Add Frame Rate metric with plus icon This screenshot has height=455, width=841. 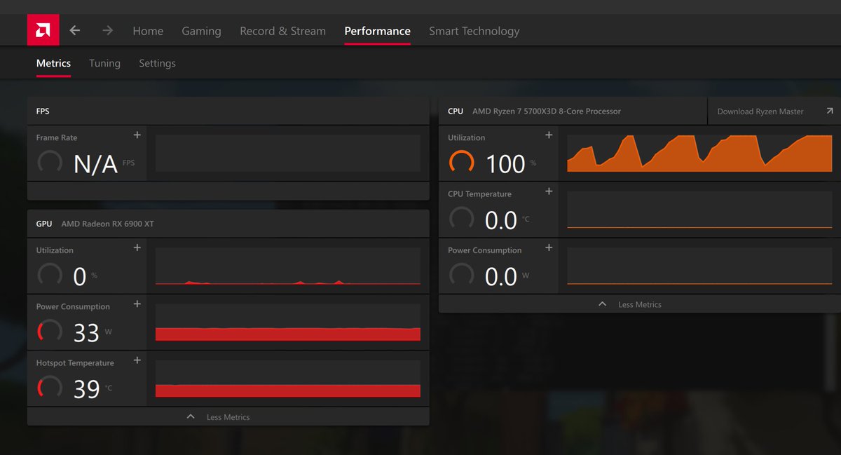coord(137,135)
